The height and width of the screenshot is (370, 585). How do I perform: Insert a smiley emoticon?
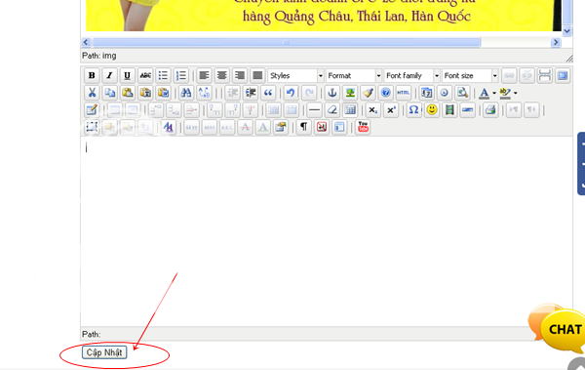coord(432,110)
